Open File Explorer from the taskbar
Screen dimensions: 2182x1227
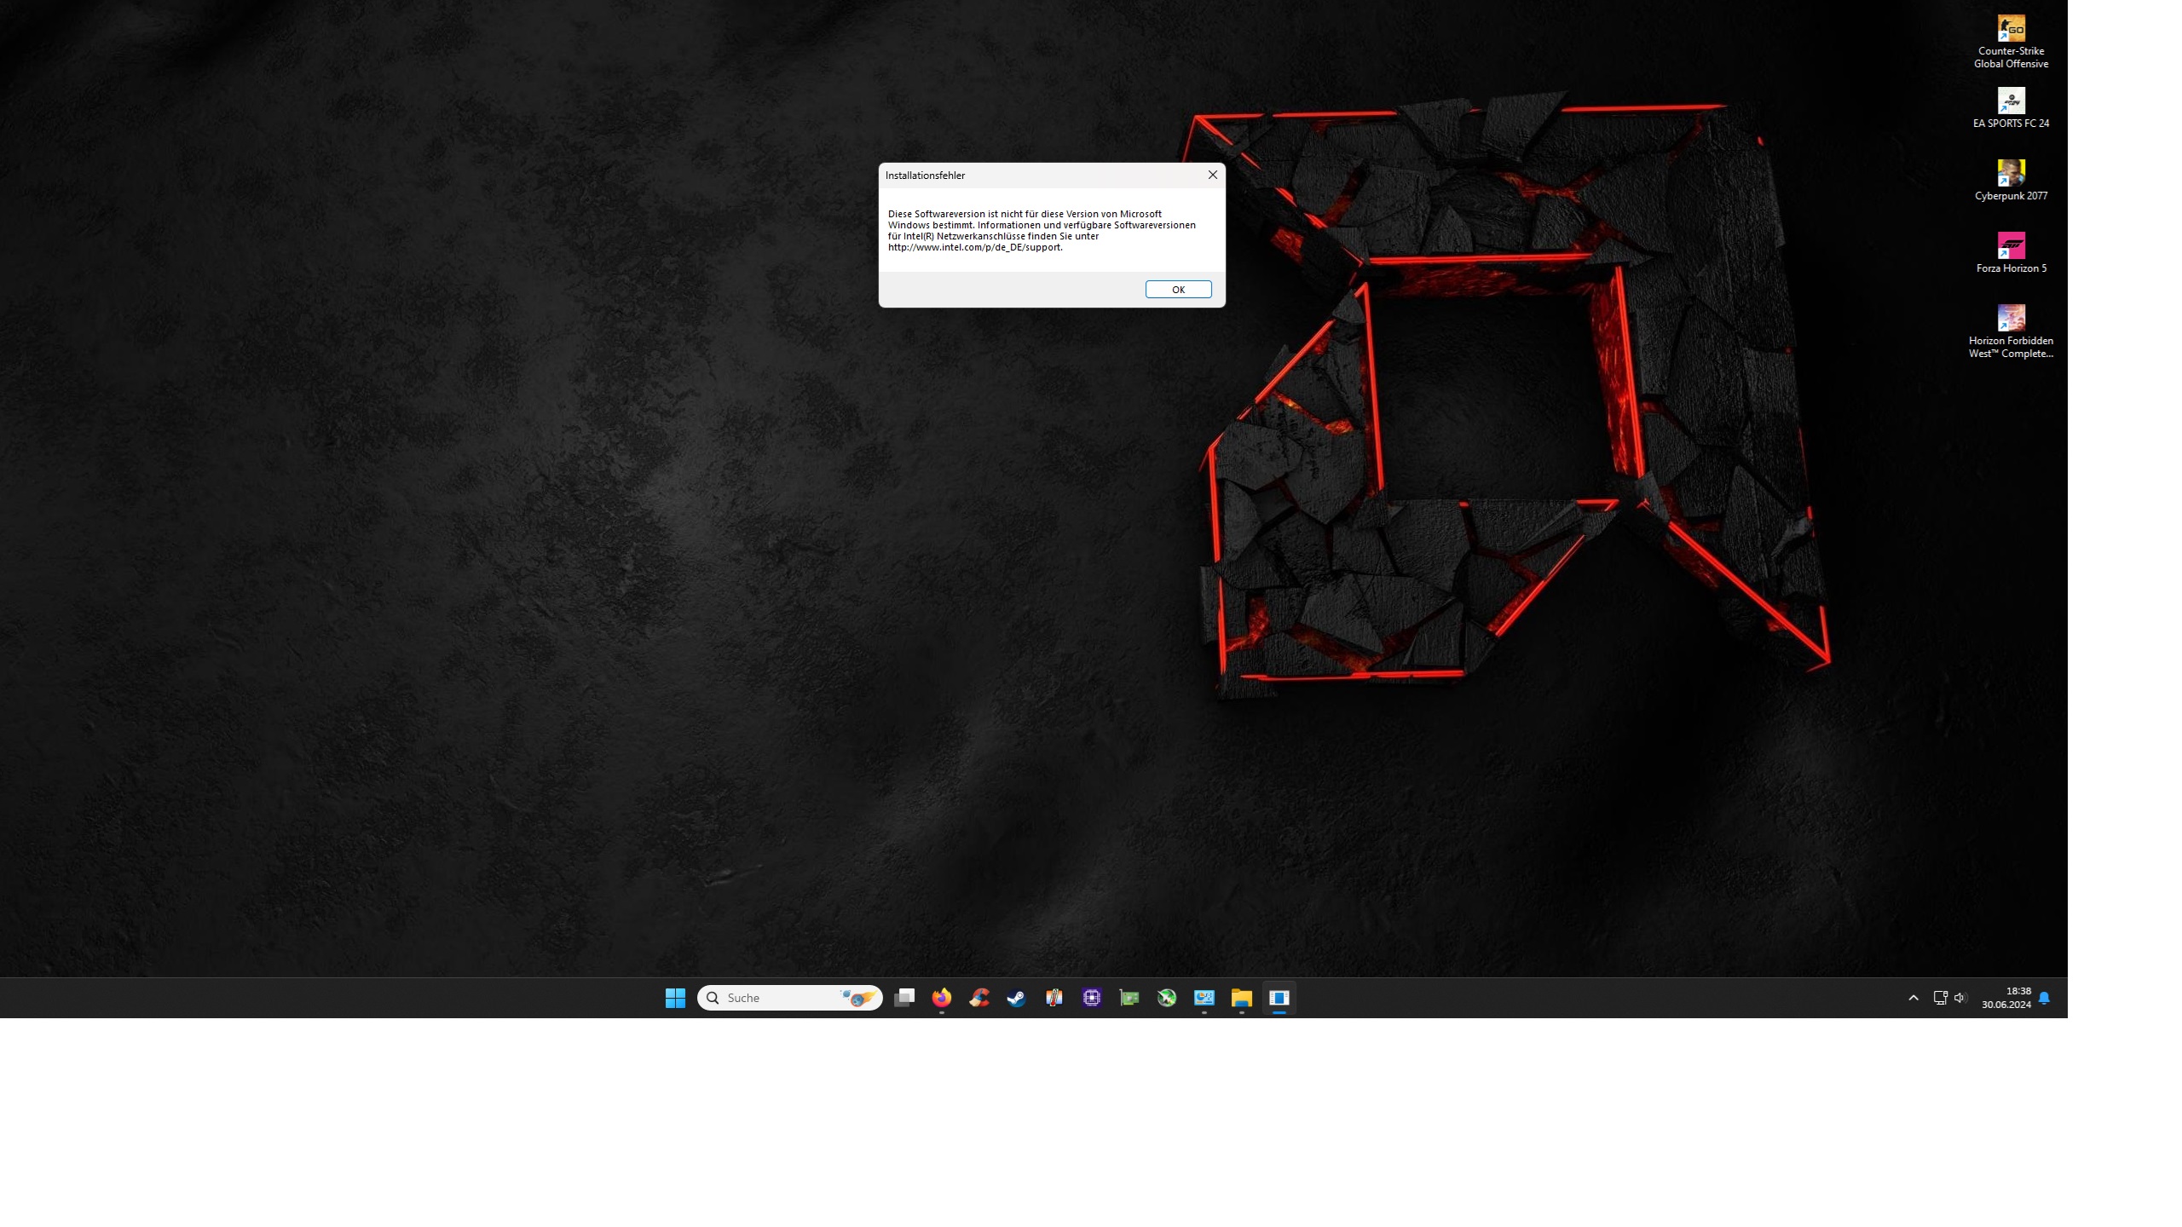tap(1241, 998)
